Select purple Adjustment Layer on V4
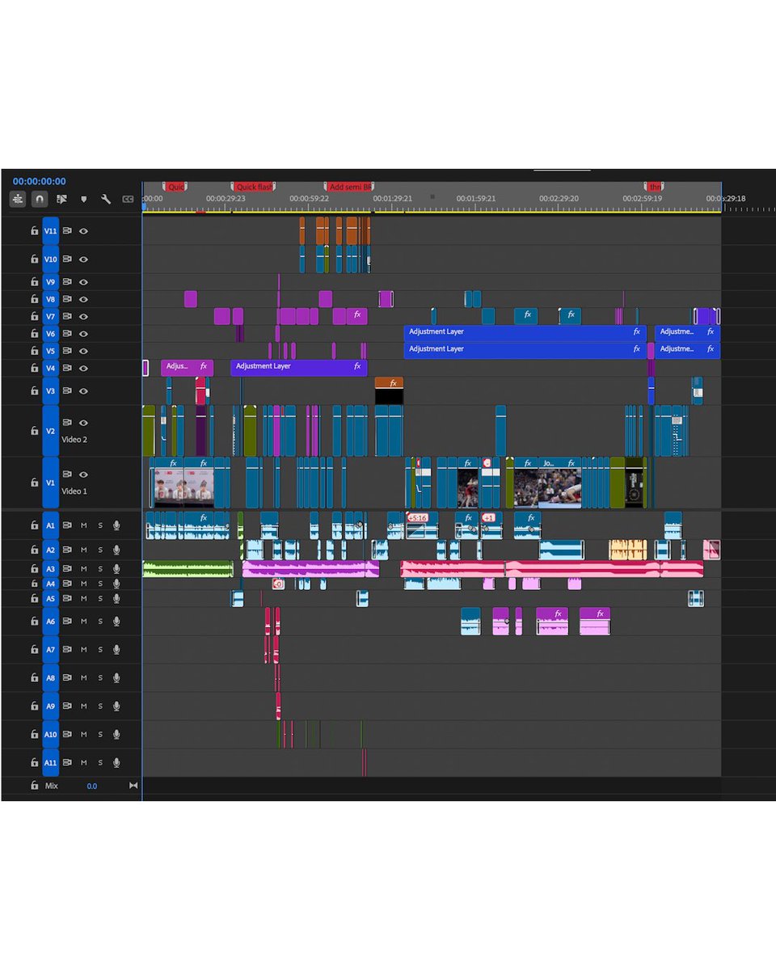776x970 pixels. (x=298, y=367)
